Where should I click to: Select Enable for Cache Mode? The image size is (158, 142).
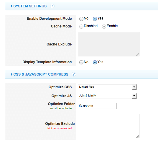pos(104,27)
